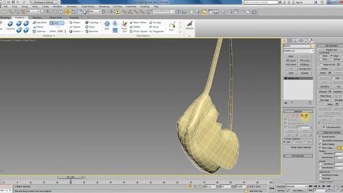Click the Repeat Last button
343x193 pixels.
click(331, 50)
